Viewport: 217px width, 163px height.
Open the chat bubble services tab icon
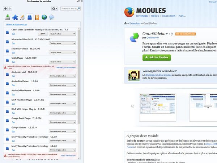(x=52, y=17)
